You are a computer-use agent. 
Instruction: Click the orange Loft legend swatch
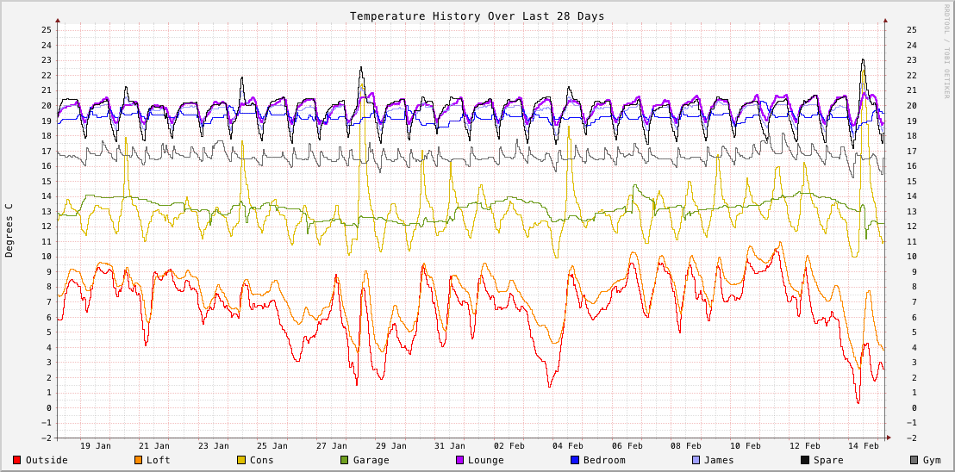pyautogui.click(x=138, y=460)
